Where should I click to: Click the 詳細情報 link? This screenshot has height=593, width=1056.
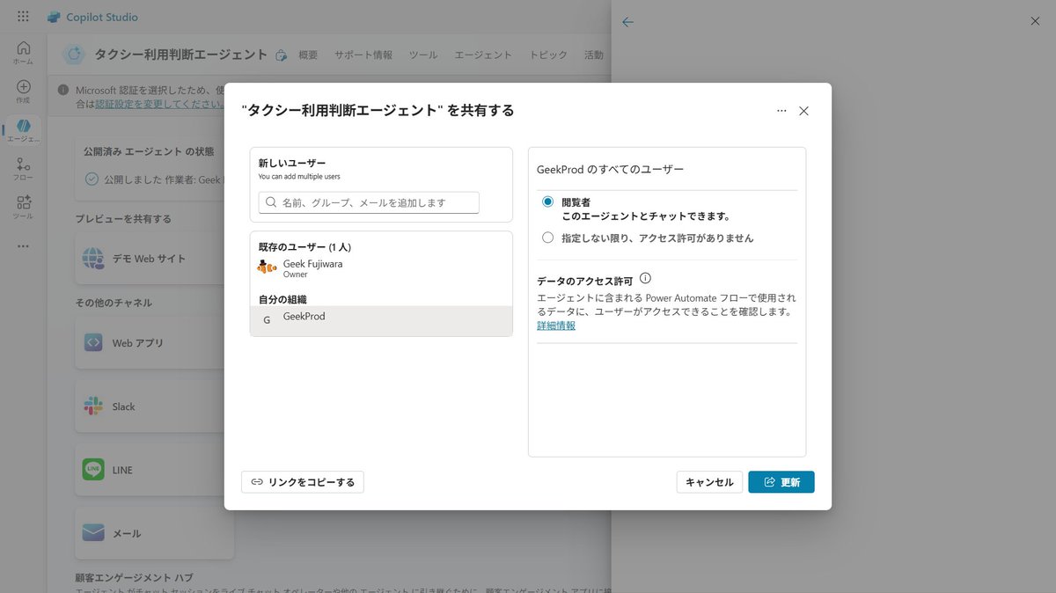point(555,325)
